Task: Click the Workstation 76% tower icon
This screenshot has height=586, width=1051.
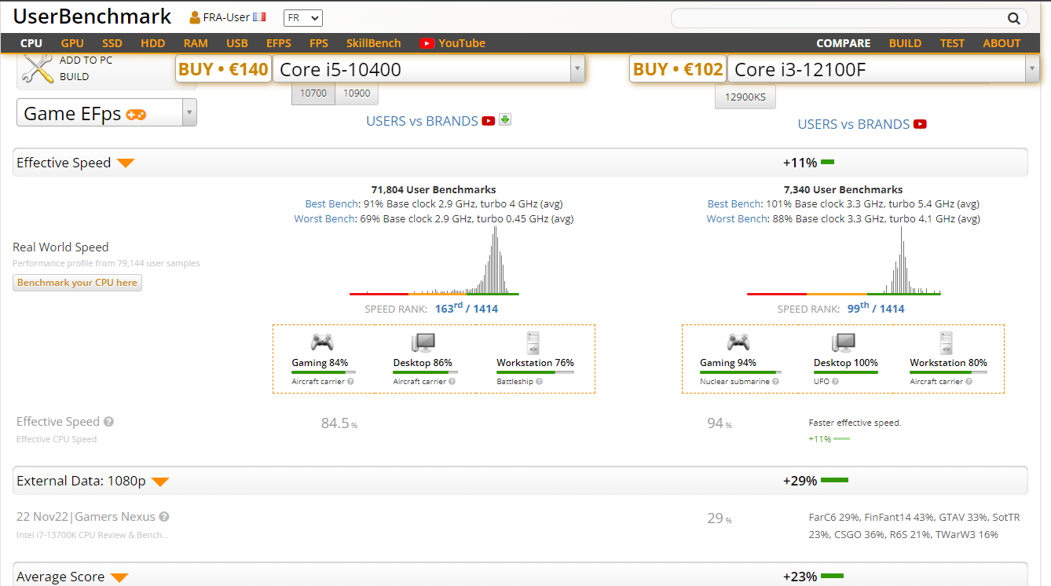Action: pyautogui.click(x=533, y=342)
